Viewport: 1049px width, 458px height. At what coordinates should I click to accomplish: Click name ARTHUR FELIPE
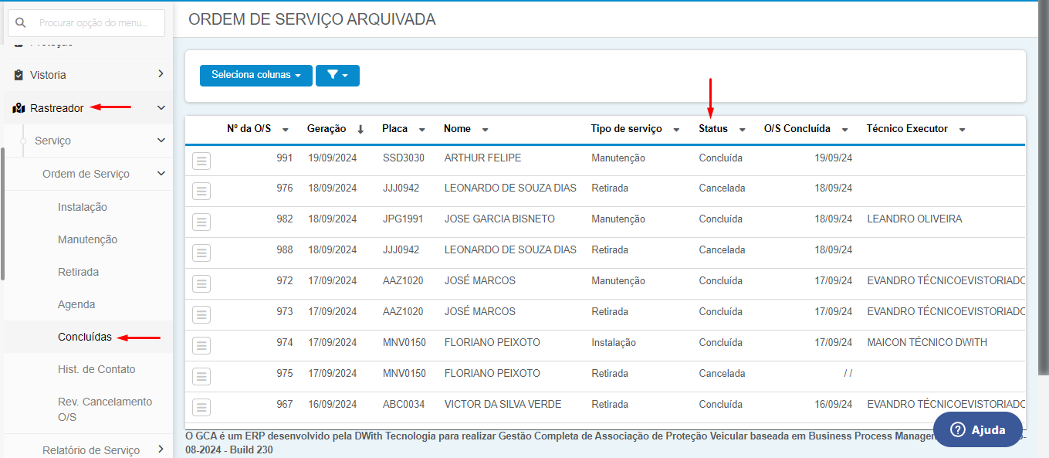tap(482, 158)
